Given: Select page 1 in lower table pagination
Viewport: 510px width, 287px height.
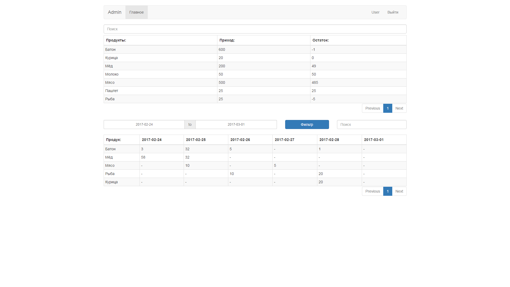Looking at the screenshot, I should (388, 191).
